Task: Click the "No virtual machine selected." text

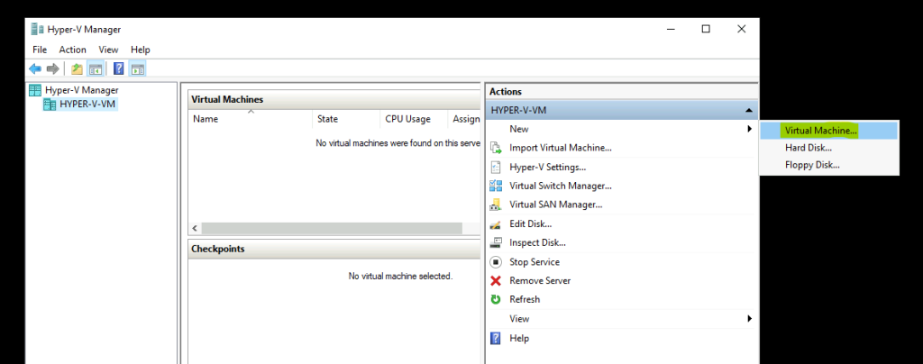Action: tap(400, 276)
